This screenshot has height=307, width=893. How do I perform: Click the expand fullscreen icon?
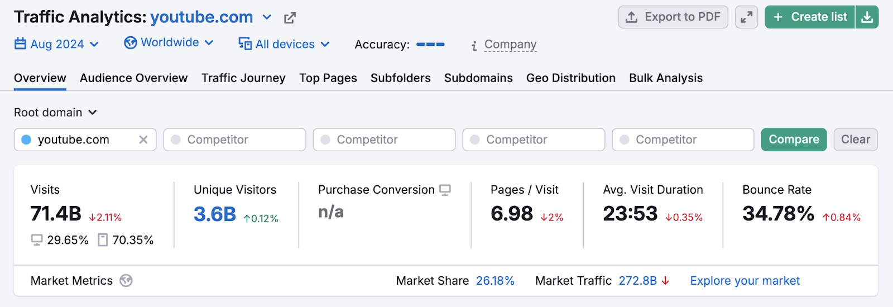coord(746,17)
